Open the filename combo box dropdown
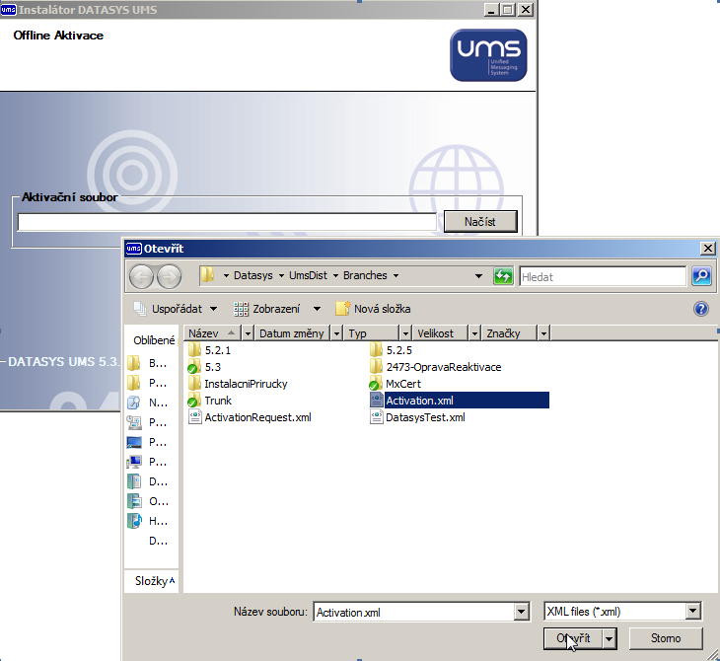Image resolution: width=720 pixels, height=661 pixels. click(x=521, y=612)
